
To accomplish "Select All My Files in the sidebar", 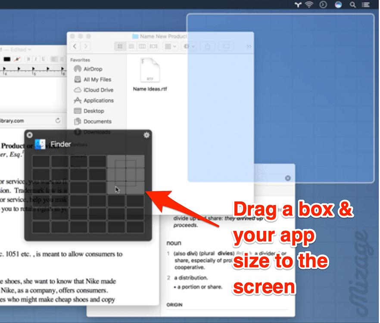I will click(x=93, y=80).
